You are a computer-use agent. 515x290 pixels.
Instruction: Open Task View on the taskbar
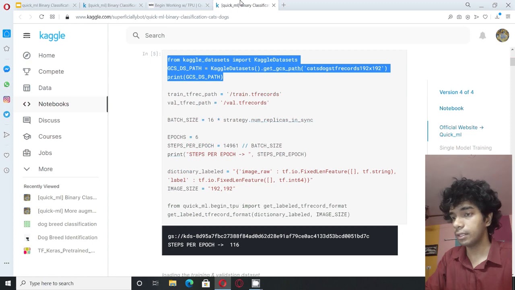[155, 283]
